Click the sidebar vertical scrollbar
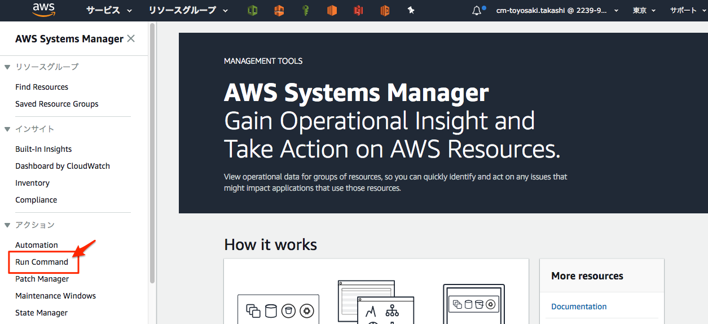The image size is (708, 324). [152, 169]
